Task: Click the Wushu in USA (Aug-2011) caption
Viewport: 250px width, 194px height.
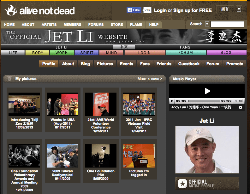Action: 62,122
